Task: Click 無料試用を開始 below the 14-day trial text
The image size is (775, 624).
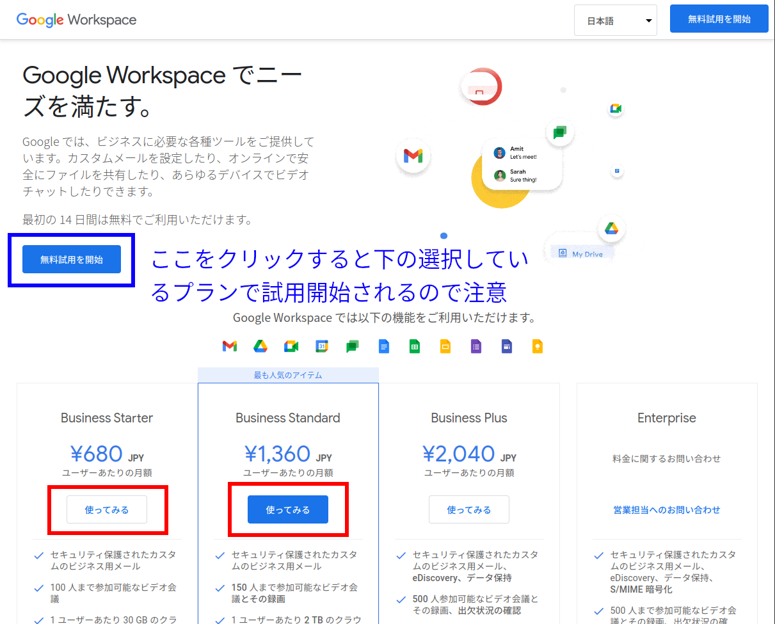Action: (x=72, y=259)
